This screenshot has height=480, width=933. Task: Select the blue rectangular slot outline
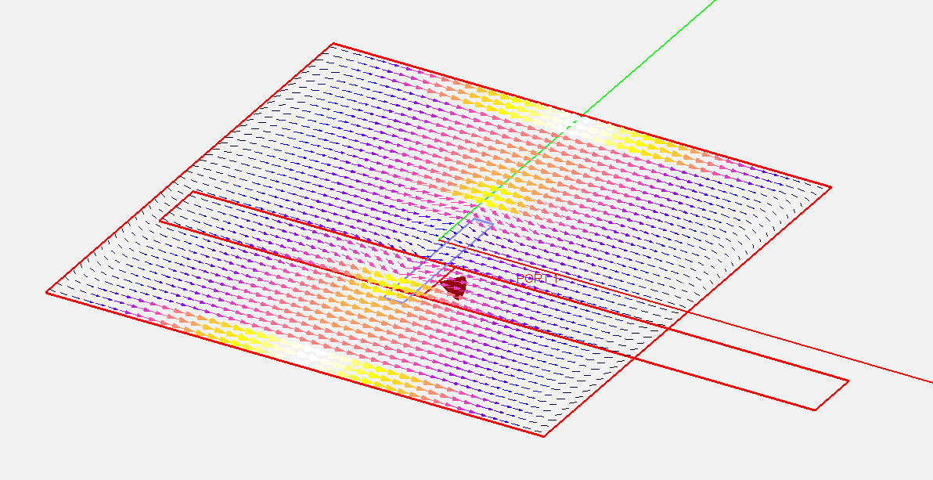click(x=438, y=261)
